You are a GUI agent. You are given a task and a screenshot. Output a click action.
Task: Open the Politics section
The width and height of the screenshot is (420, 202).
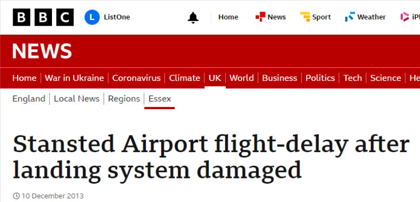pyautogui.click(x=320, y=78)
